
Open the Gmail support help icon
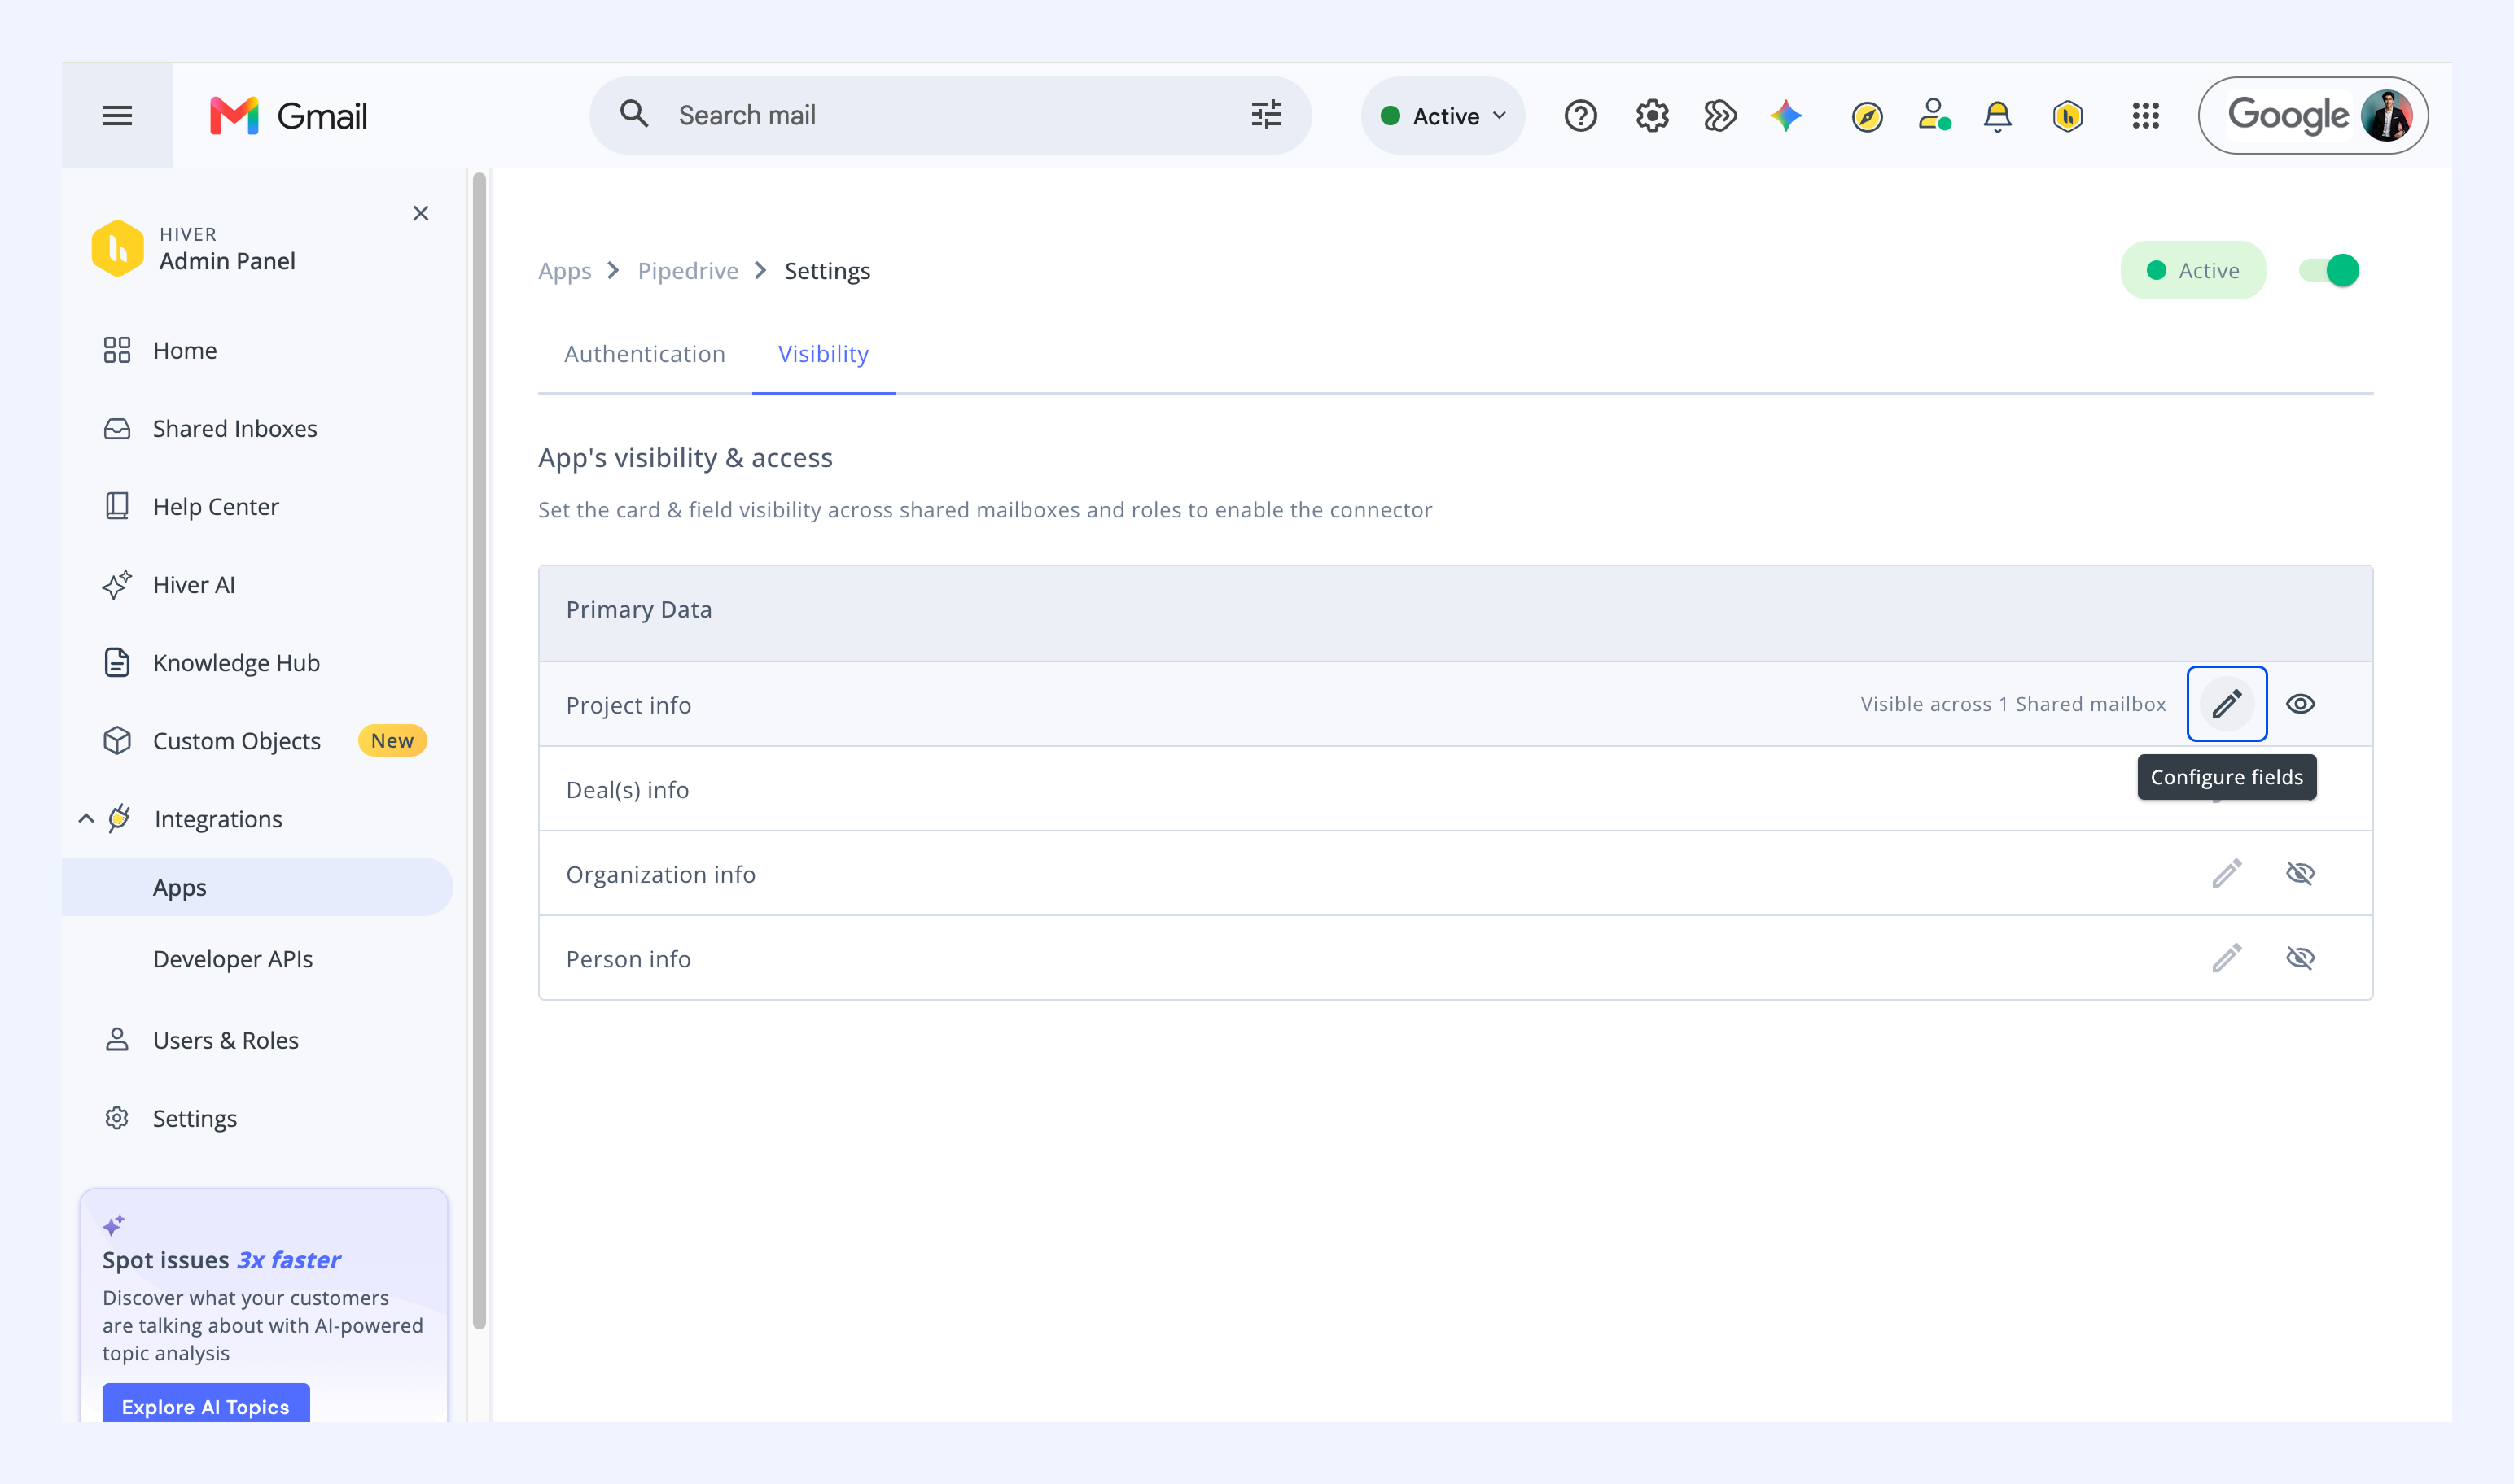(x=1581, y=116)
